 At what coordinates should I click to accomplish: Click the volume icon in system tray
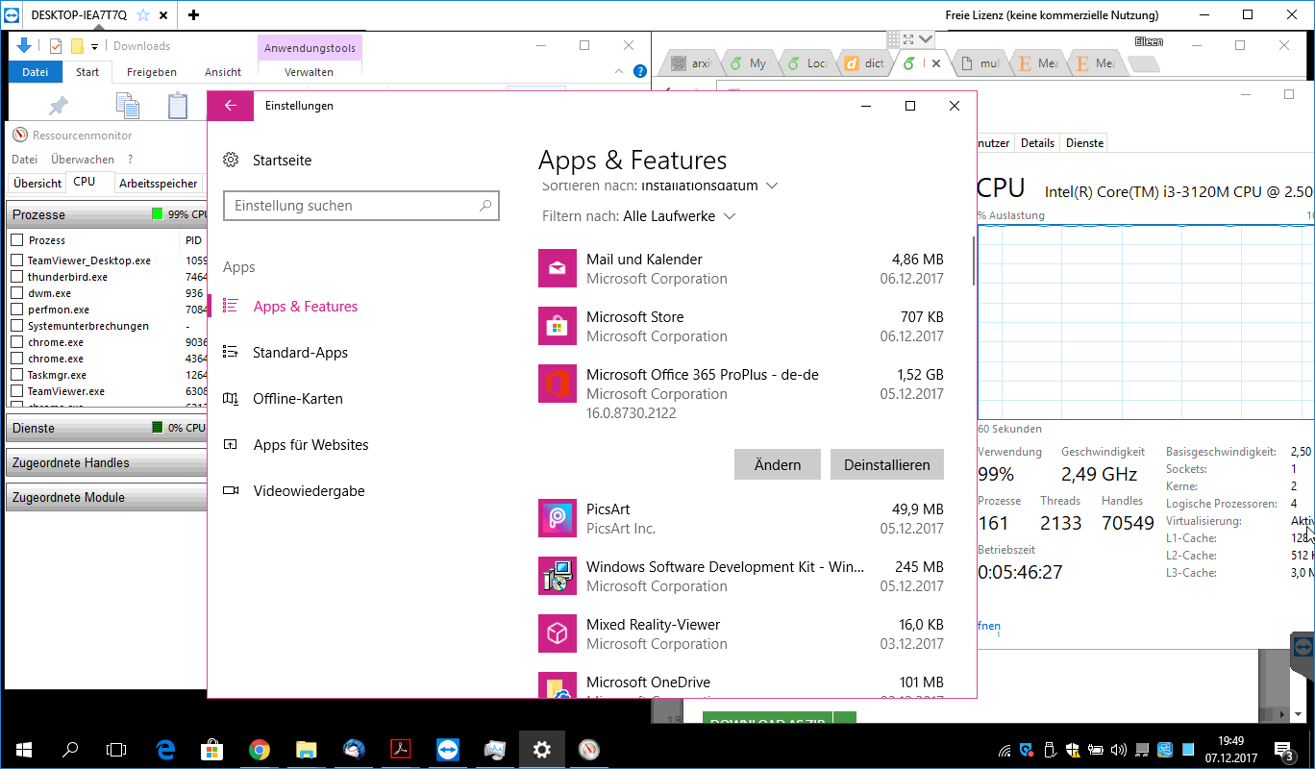pos(1119,750)
